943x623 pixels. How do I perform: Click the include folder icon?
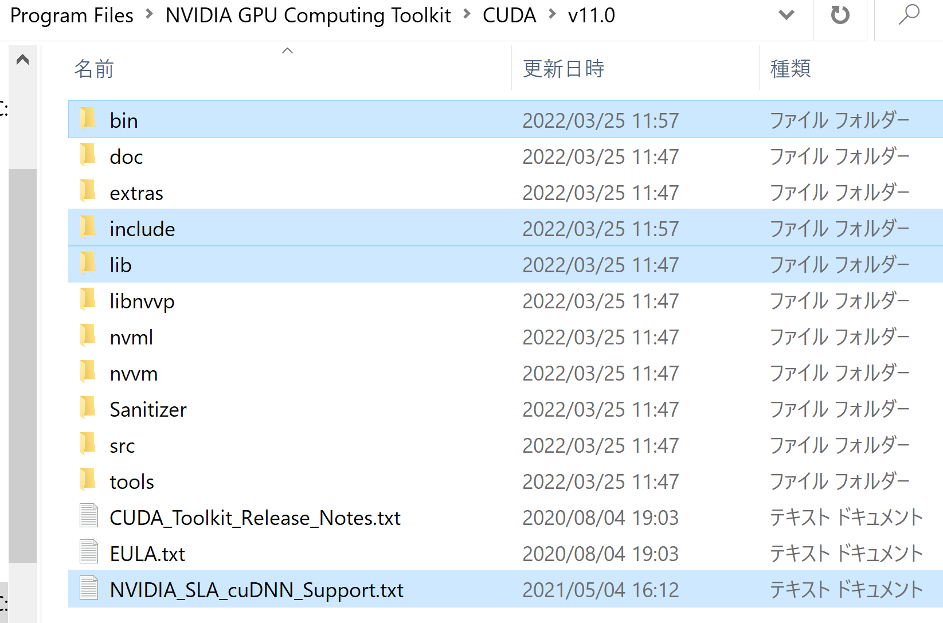click(x=88, y=227)
